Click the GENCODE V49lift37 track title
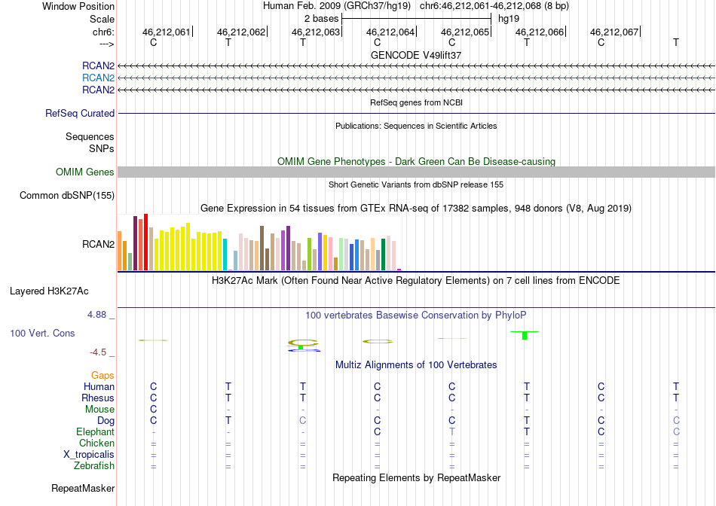The width and height of the screenshot is (716, 506). tap(416, 55)
